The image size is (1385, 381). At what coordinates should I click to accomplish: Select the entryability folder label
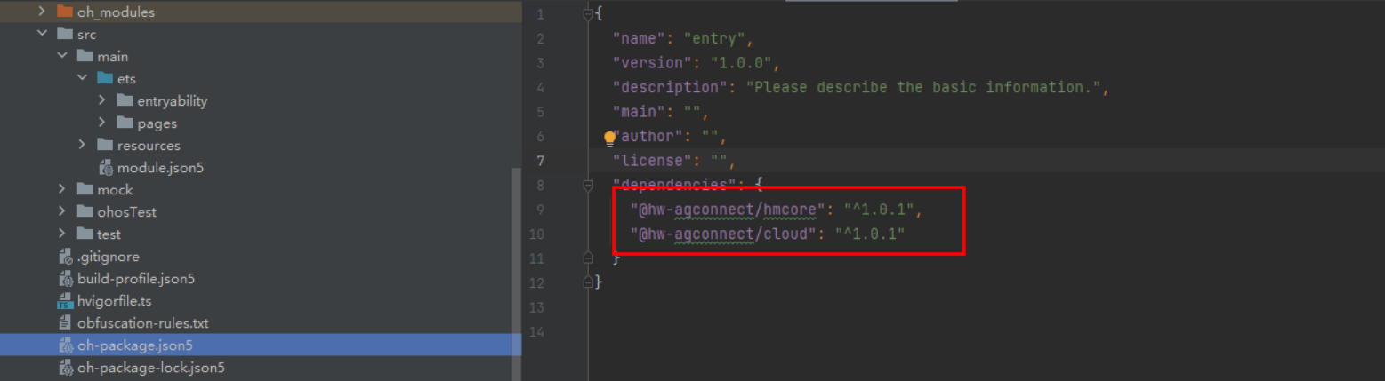coord(173,100)
